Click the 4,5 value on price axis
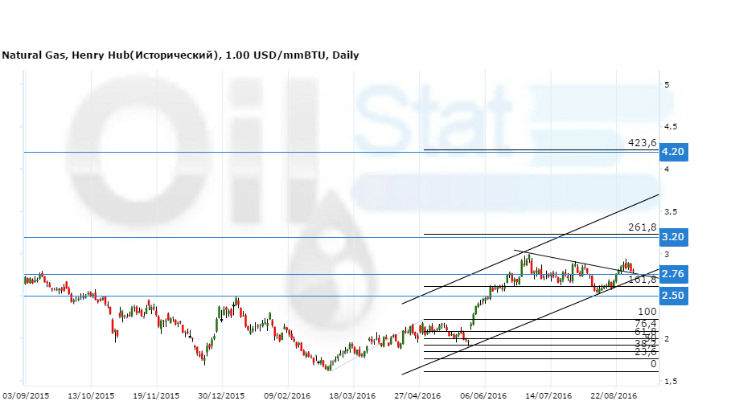Viewport: 731px width, 409px height. [x=667, y=126]
